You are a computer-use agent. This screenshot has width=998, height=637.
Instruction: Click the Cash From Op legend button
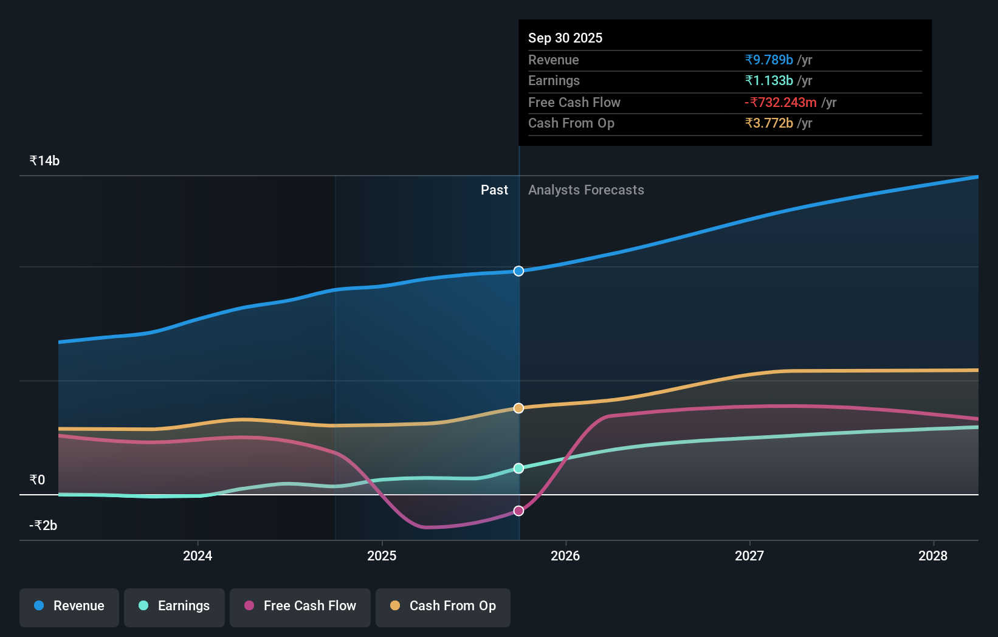[x=442, y=607]
